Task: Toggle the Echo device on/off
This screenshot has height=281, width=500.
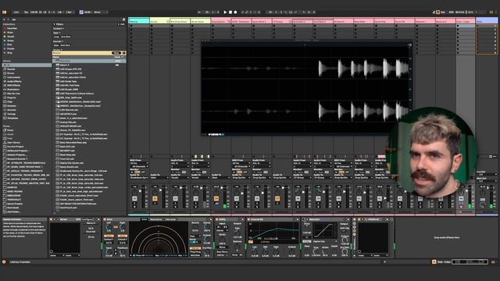Action: click(x=105, y=219)
